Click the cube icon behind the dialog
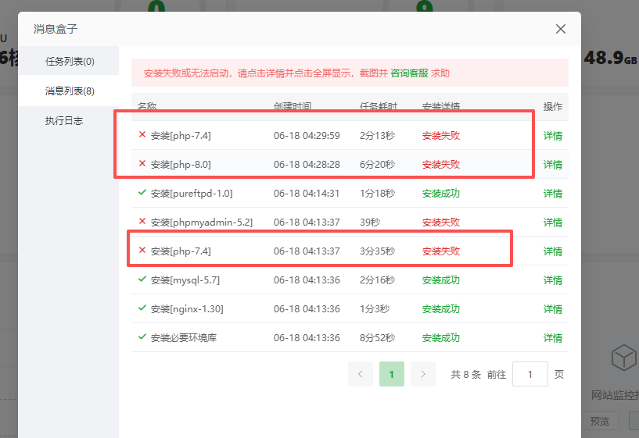This screenshot has width=639, height=438. pos(623,357)
